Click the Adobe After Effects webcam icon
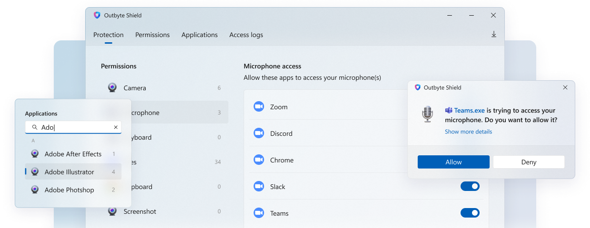 pyautogui.click(x=35, y=153)
